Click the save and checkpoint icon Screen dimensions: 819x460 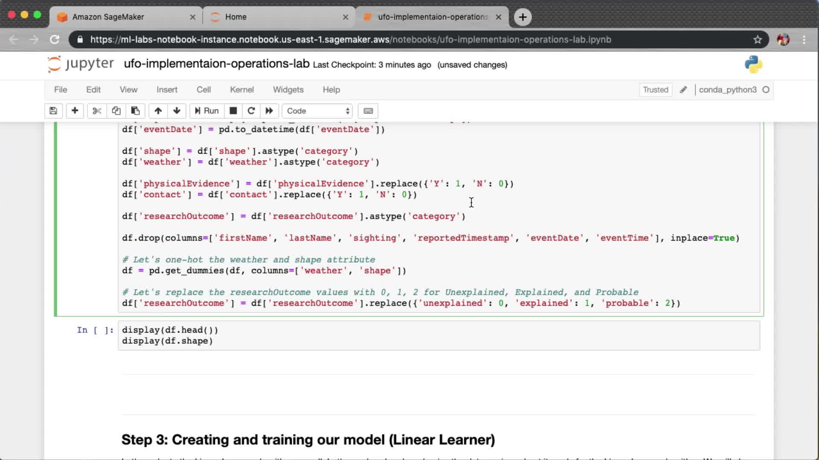(53, 111)
